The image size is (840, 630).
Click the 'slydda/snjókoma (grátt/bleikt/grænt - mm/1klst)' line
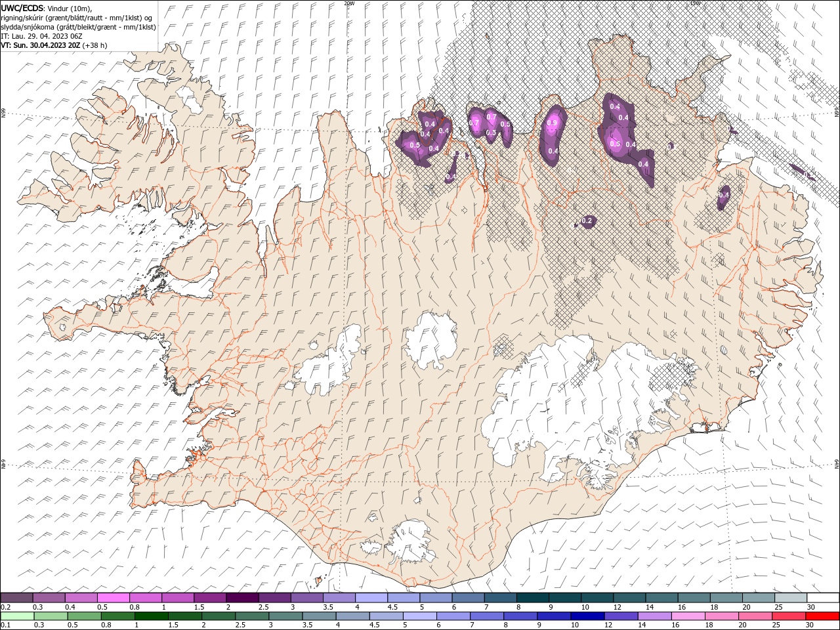[78, 27]
